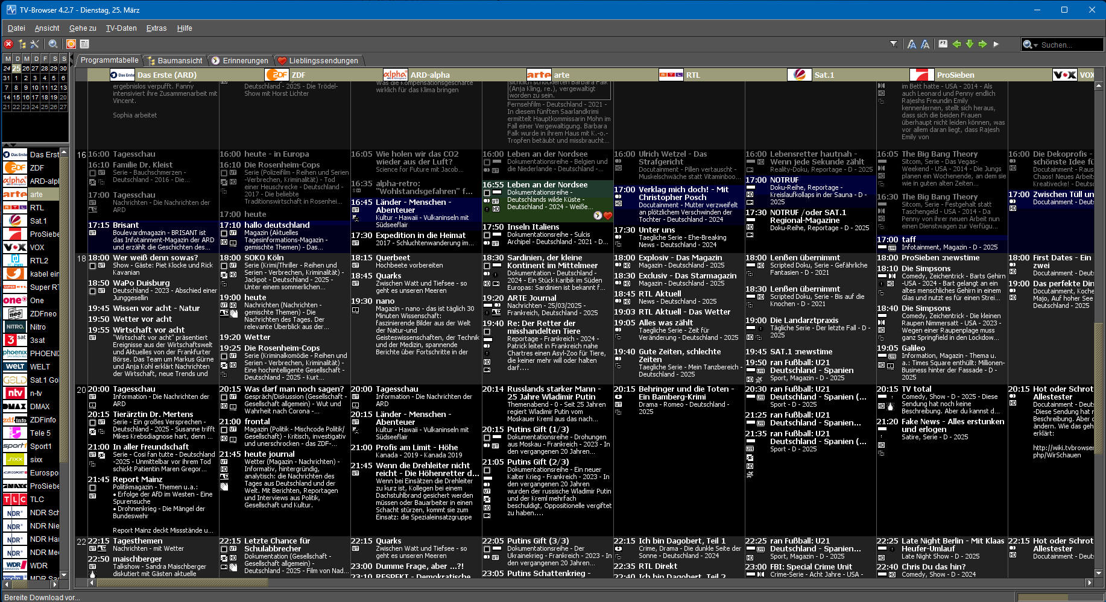This screenshot has height=602, width=1106.
Task: Click the red stop update icon
Action: [x=8, y=44]
